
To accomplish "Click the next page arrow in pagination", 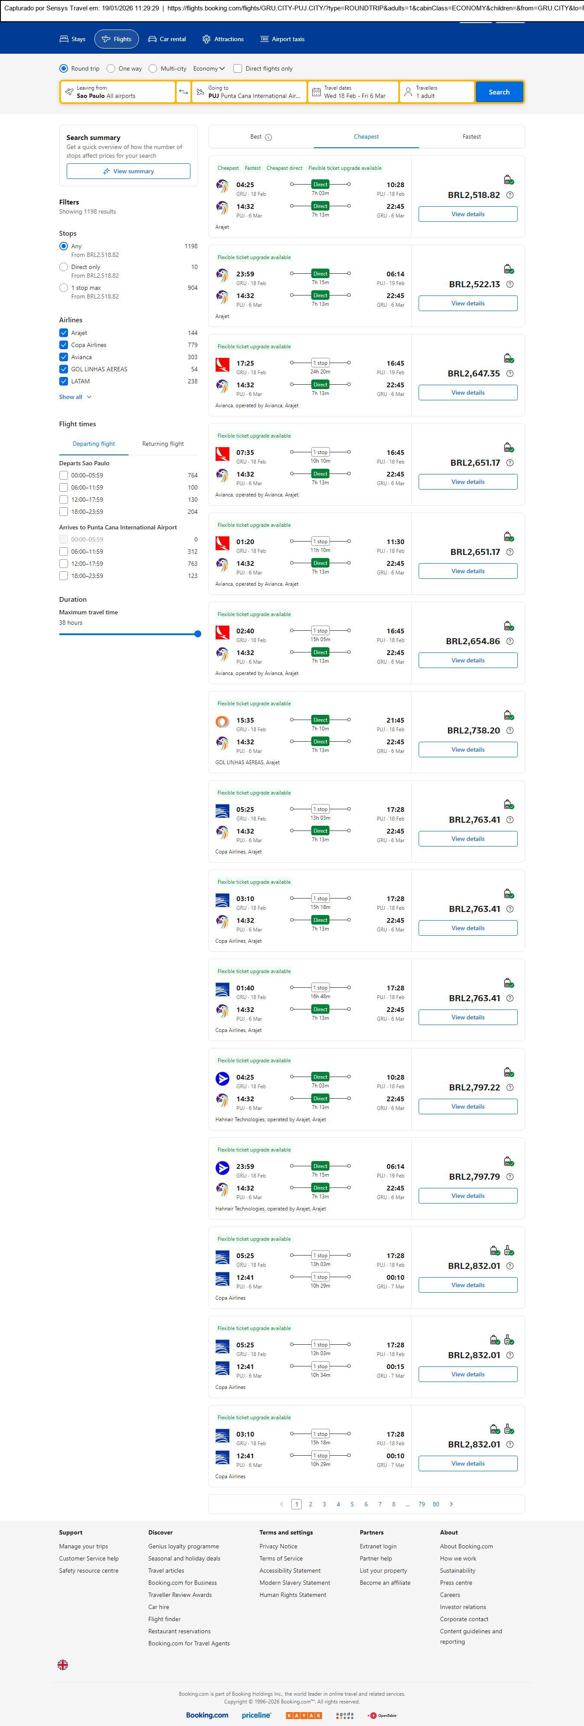I will [452, 1504].
